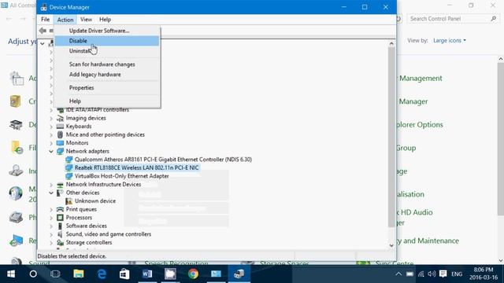Viewport: 504px width, 283px height.
Task: Click the Action menu bar item
Action: [65, 20]
